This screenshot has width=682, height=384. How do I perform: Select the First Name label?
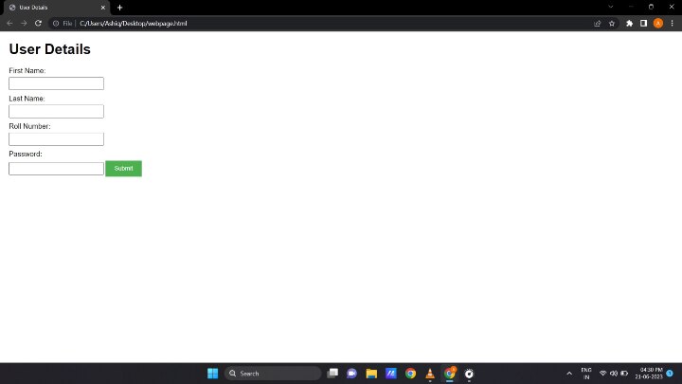click(27, 70)
